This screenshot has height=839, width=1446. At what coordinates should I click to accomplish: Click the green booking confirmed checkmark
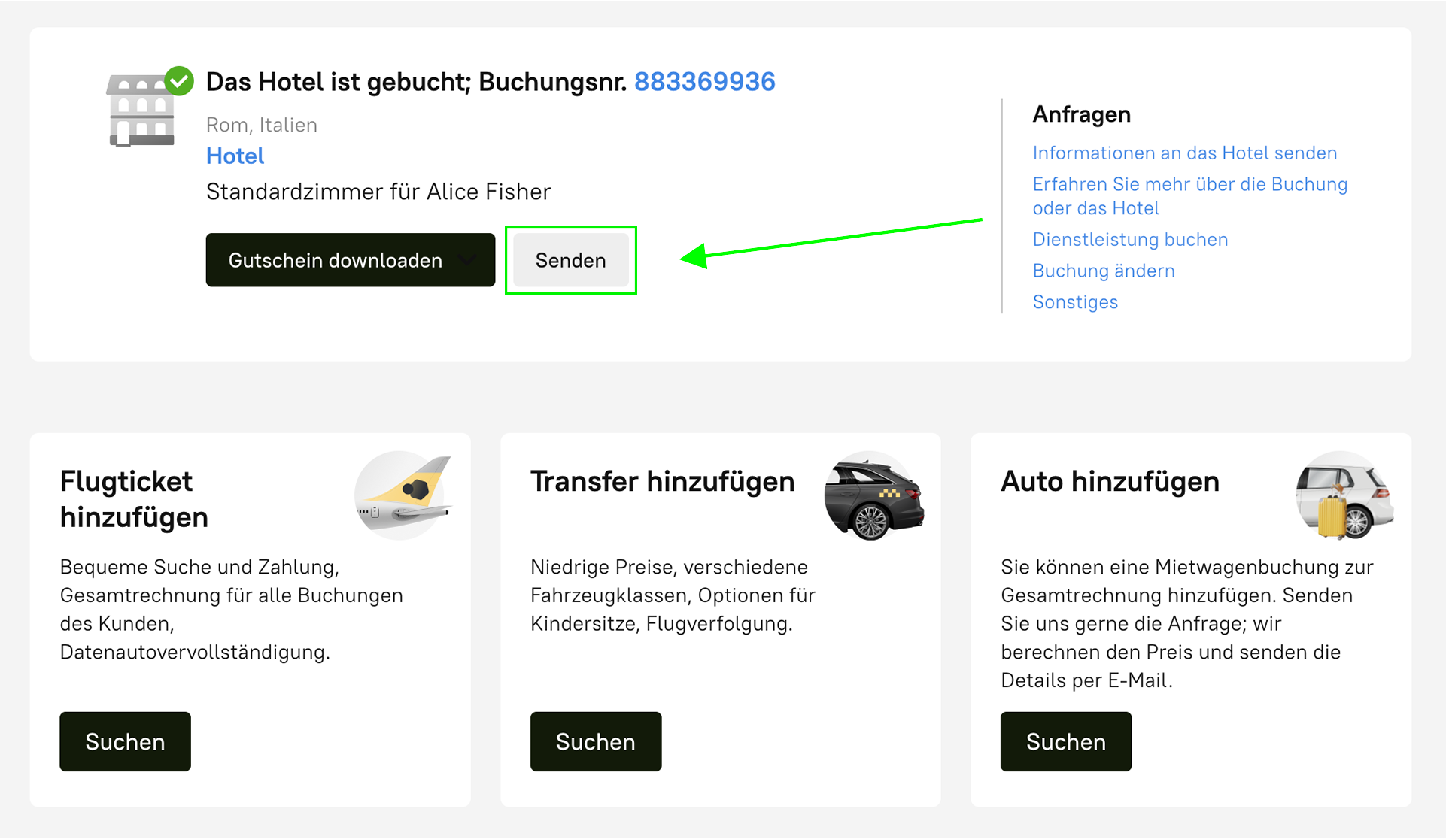(179, 80)
